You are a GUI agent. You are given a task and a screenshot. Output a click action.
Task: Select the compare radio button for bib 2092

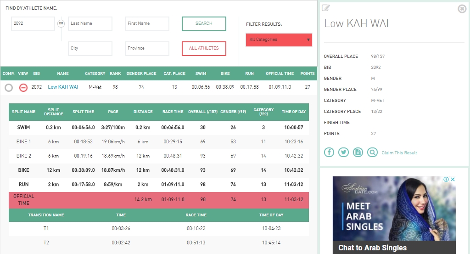8,87
